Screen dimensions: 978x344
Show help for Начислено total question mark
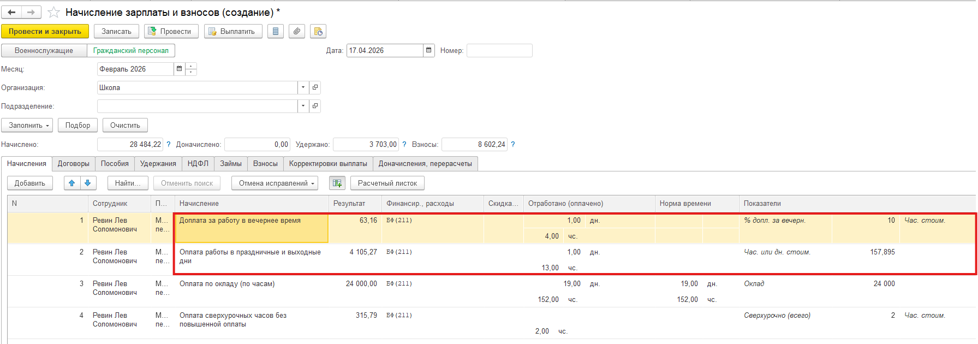[x=169, y=144]
